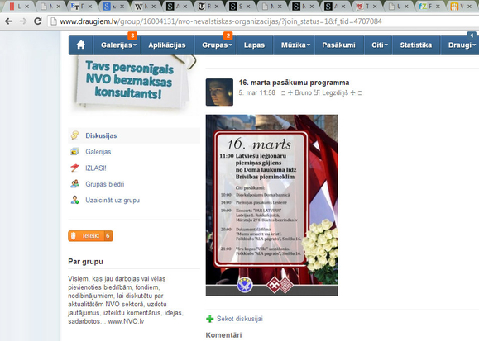The image size is (479, 341).
Task: Click the Grupas biedri people icon
Action: point(74,184)
